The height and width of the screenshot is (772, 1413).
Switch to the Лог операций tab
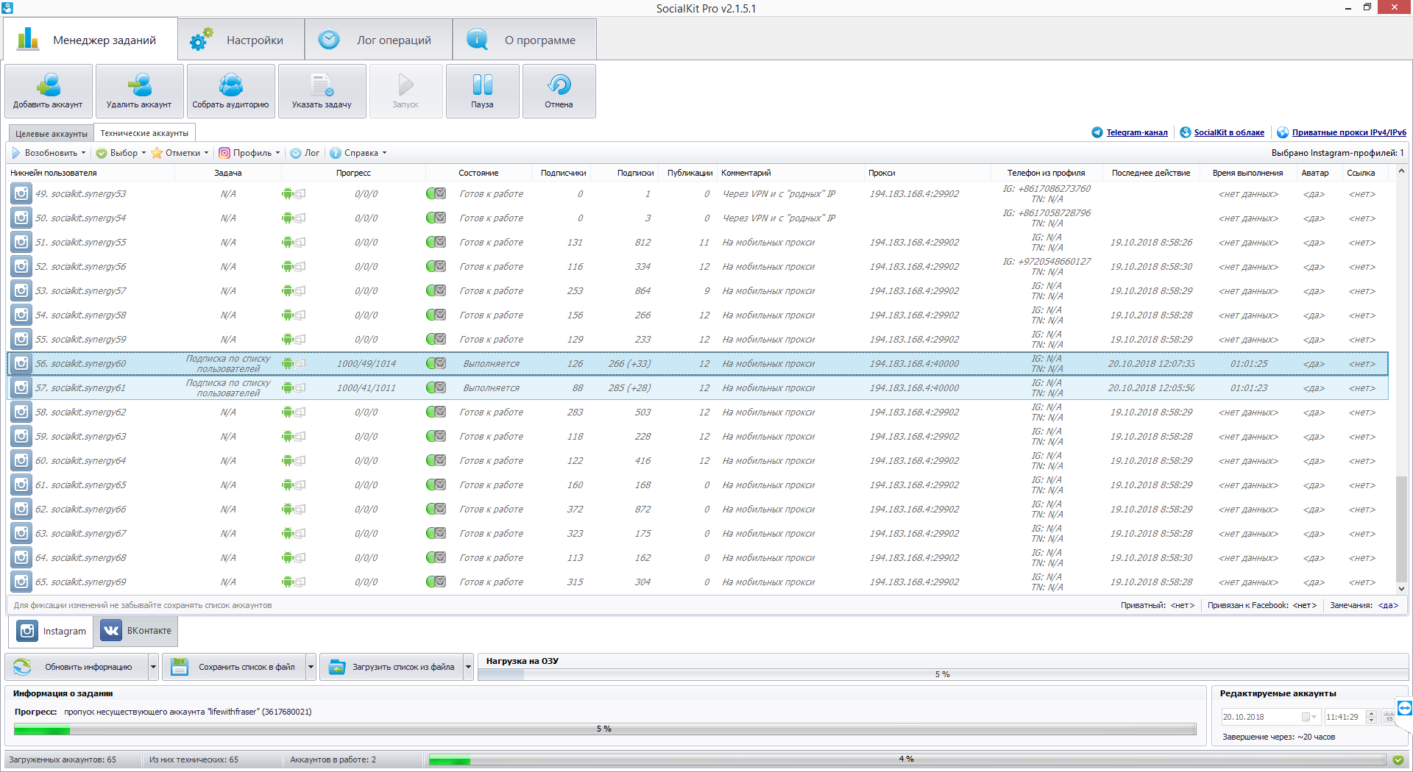pos(378,40)
